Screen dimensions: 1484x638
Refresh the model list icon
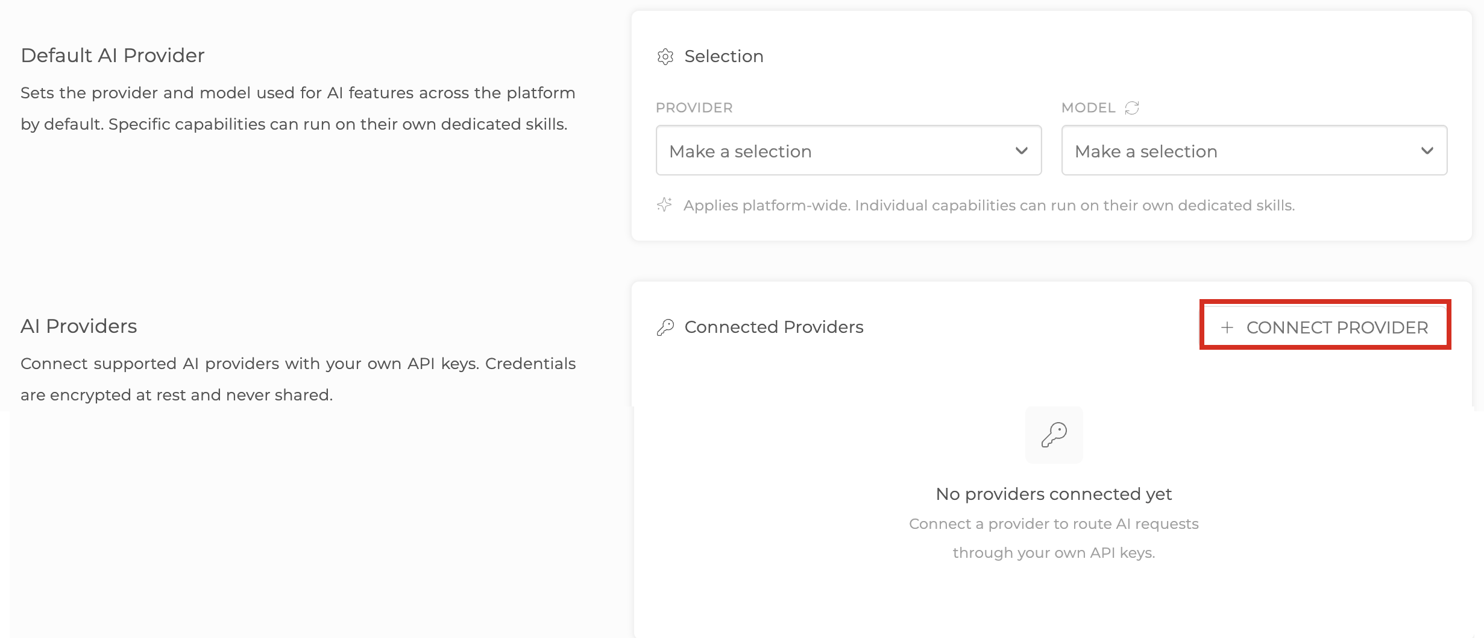(1132, 108)
